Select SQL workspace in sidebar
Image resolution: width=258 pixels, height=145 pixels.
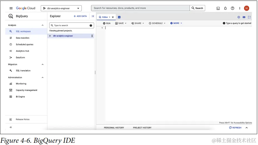pos(26,31)
